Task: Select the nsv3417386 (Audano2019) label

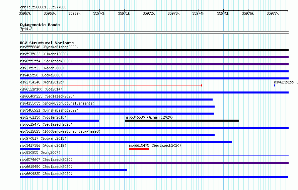Action: 43,145
